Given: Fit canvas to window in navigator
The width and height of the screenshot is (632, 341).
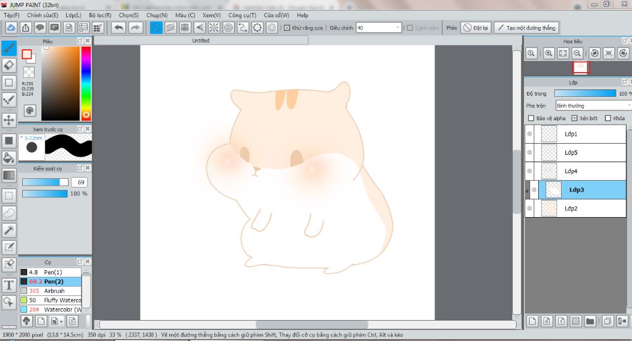Looking at the screenshot, I should point(563,53).
